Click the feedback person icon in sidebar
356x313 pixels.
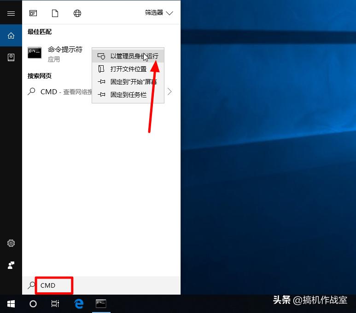[x=11, y=265]
